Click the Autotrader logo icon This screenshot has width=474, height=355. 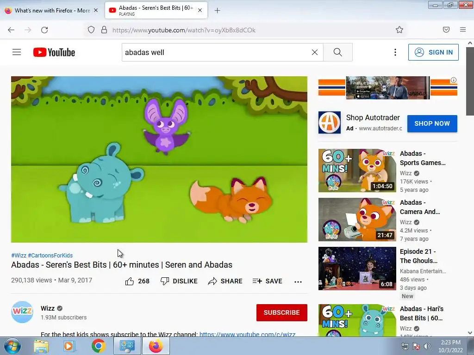tap(330, 122)
